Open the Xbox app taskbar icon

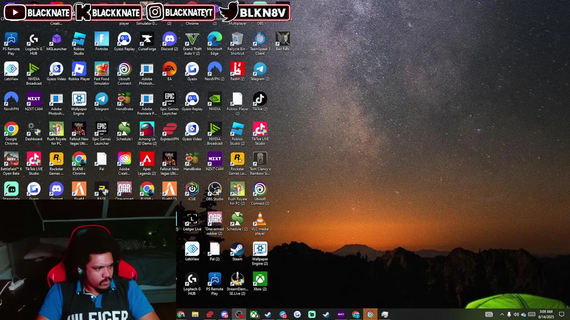[x=254, y=315]
